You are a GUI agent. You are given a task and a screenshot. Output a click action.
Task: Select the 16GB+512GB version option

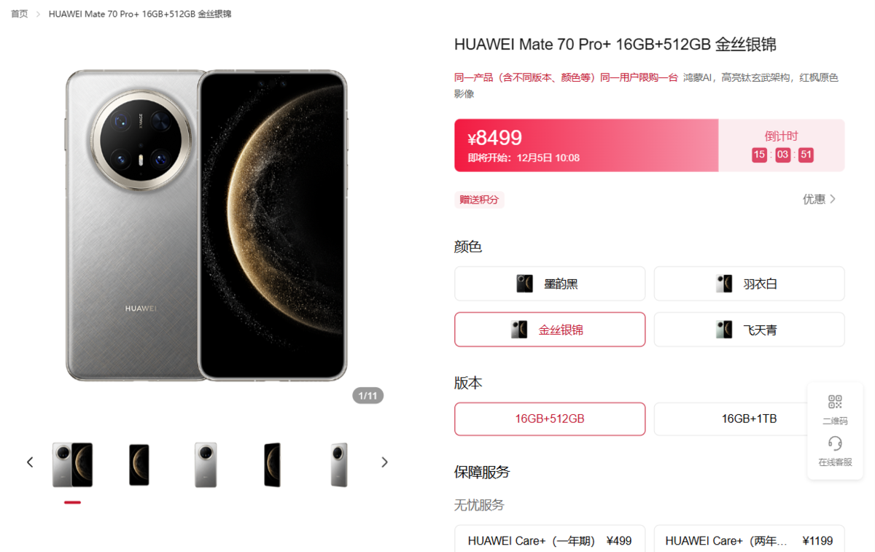click(550, 419)
